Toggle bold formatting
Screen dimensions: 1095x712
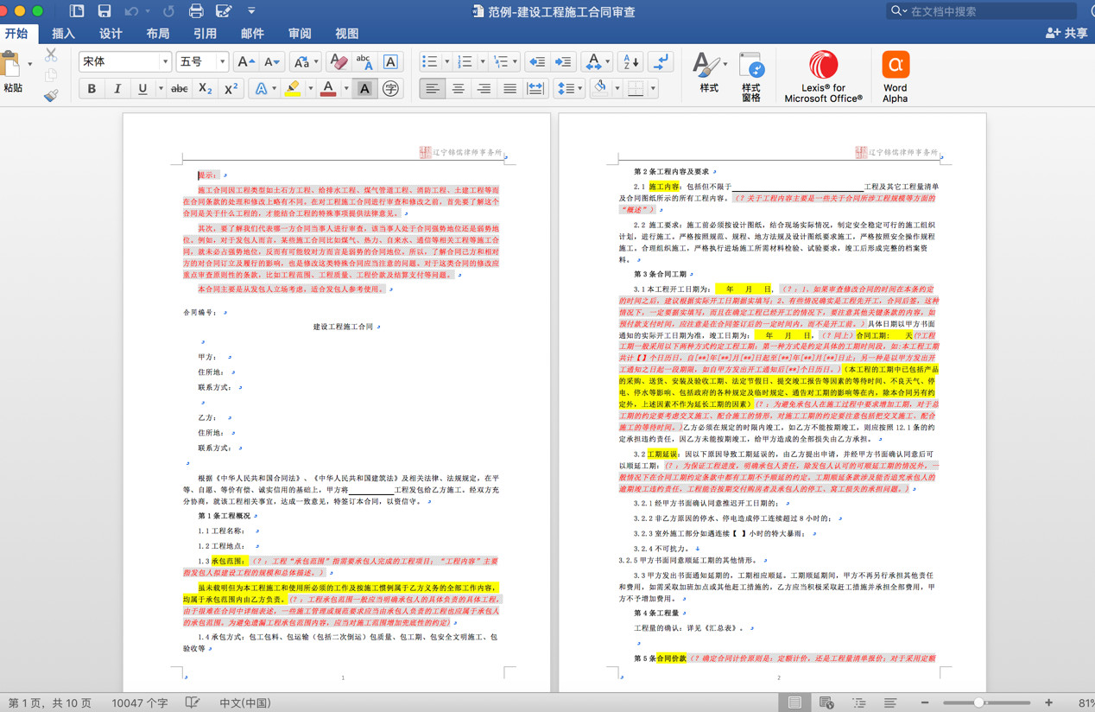tap(92, 89)
